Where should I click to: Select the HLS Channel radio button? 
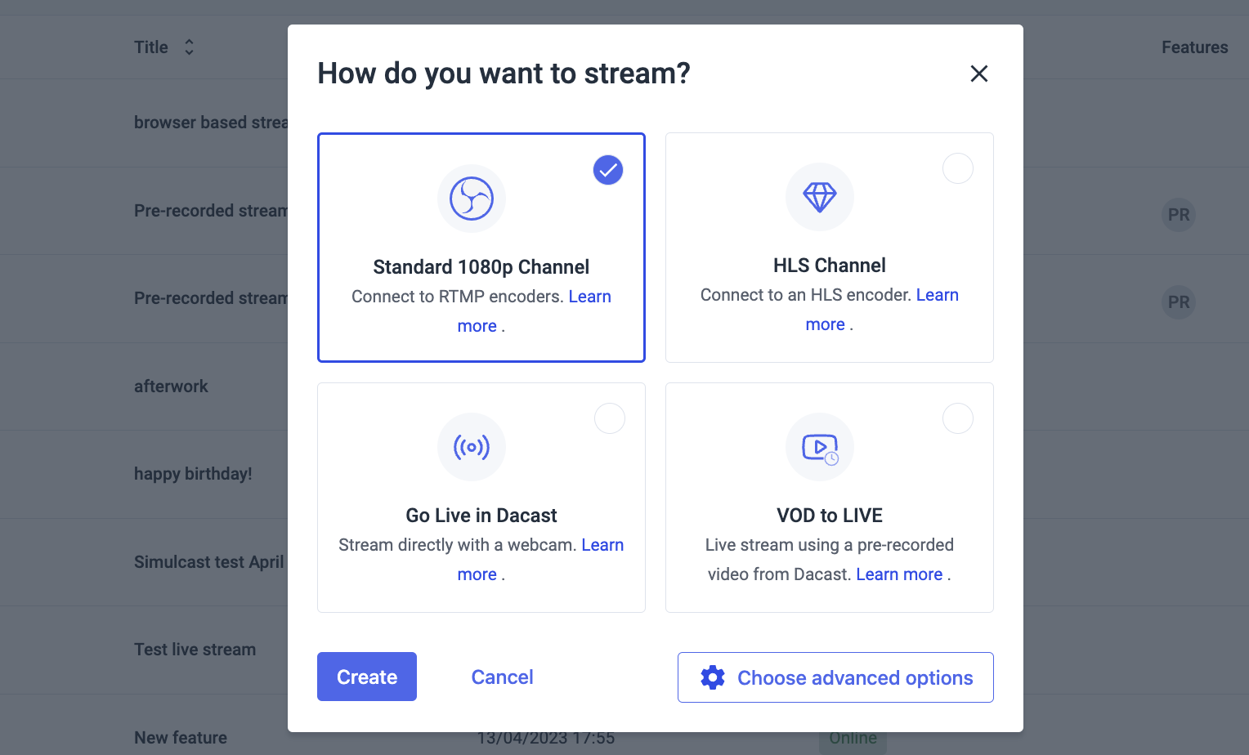pyautogui.click(x=958, y=168)
